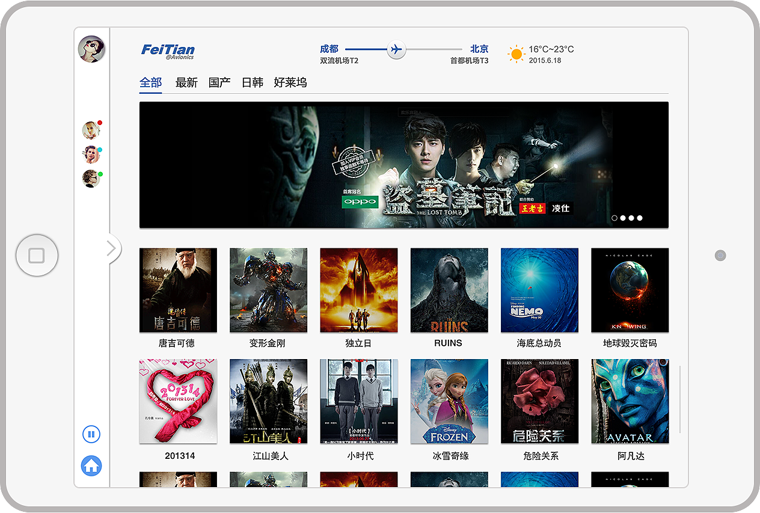Switch to the 好莱坞 tab
This screenshot has height=513, width=760.
(290, 82)
